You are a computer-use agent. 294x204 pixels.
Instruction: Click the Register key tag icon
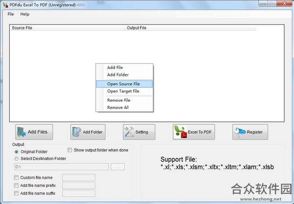coord(240,132)
